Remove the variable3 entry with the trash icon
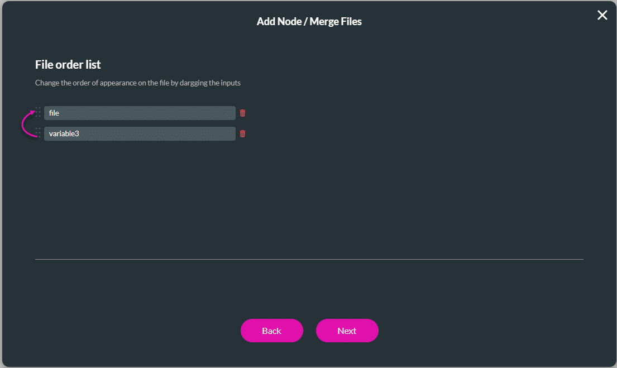Image resolution: width=617 pixels, height=368 pixels. point(242,133)
